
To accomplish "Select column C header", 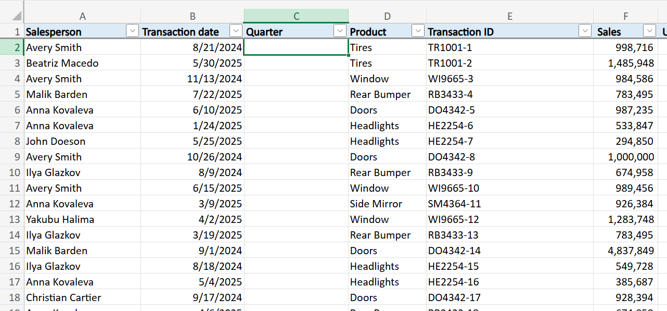I will [x=296, y=16].
